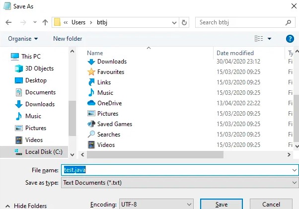The width and height of the screenshot is (299, 209).
Task: Sort by the Name column header
Action: click(95, 53)
